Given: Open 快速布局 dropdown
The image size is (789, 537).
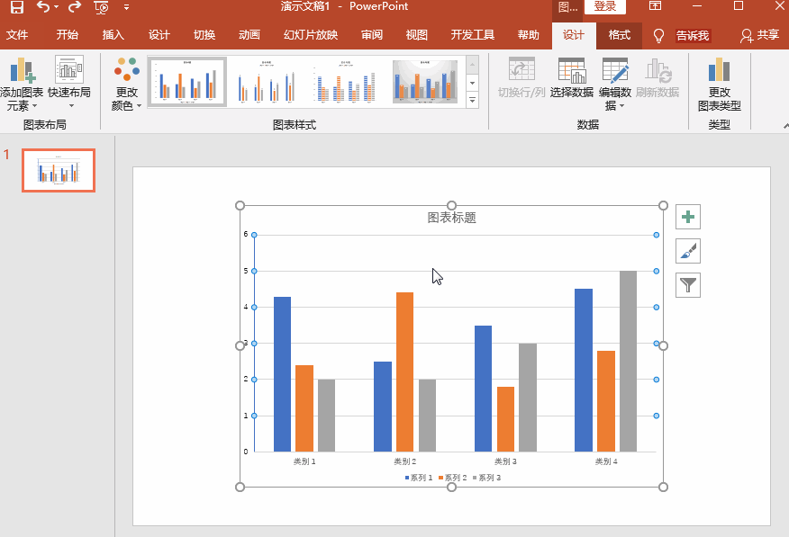Looking at the screenshot, I should (x=69, y=83).
